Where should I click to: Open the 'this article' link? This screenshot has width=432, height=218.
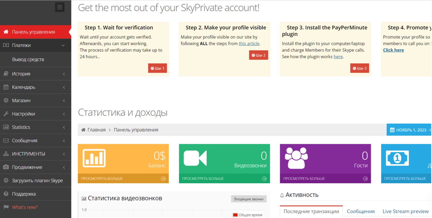point(249,43)
